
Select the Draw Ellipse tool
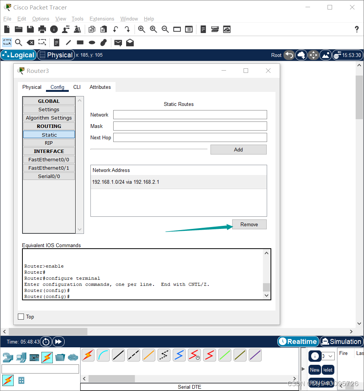tap(92, 43)
